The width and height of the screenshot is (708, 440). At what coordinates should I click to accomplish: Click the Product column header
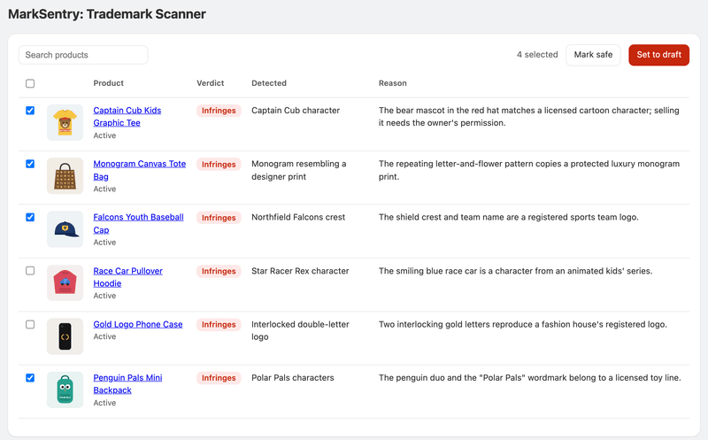pyautogui.click(x=108, y=83)
